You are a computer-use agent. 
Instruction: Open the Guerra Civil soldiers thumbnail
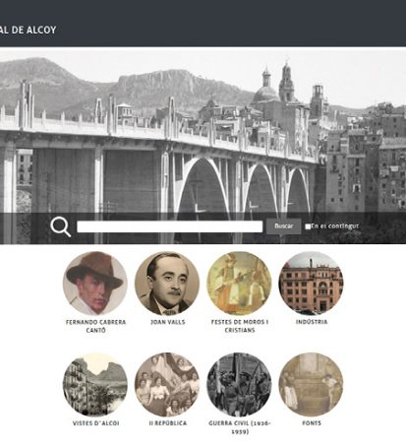click(x=239, y=385)
